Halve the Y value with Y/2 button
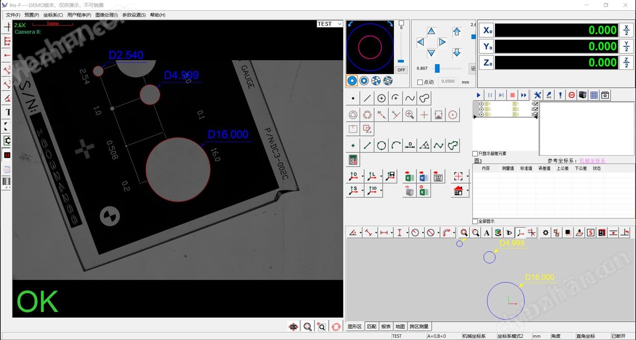 pyautogui.click(x=626, y=47)
